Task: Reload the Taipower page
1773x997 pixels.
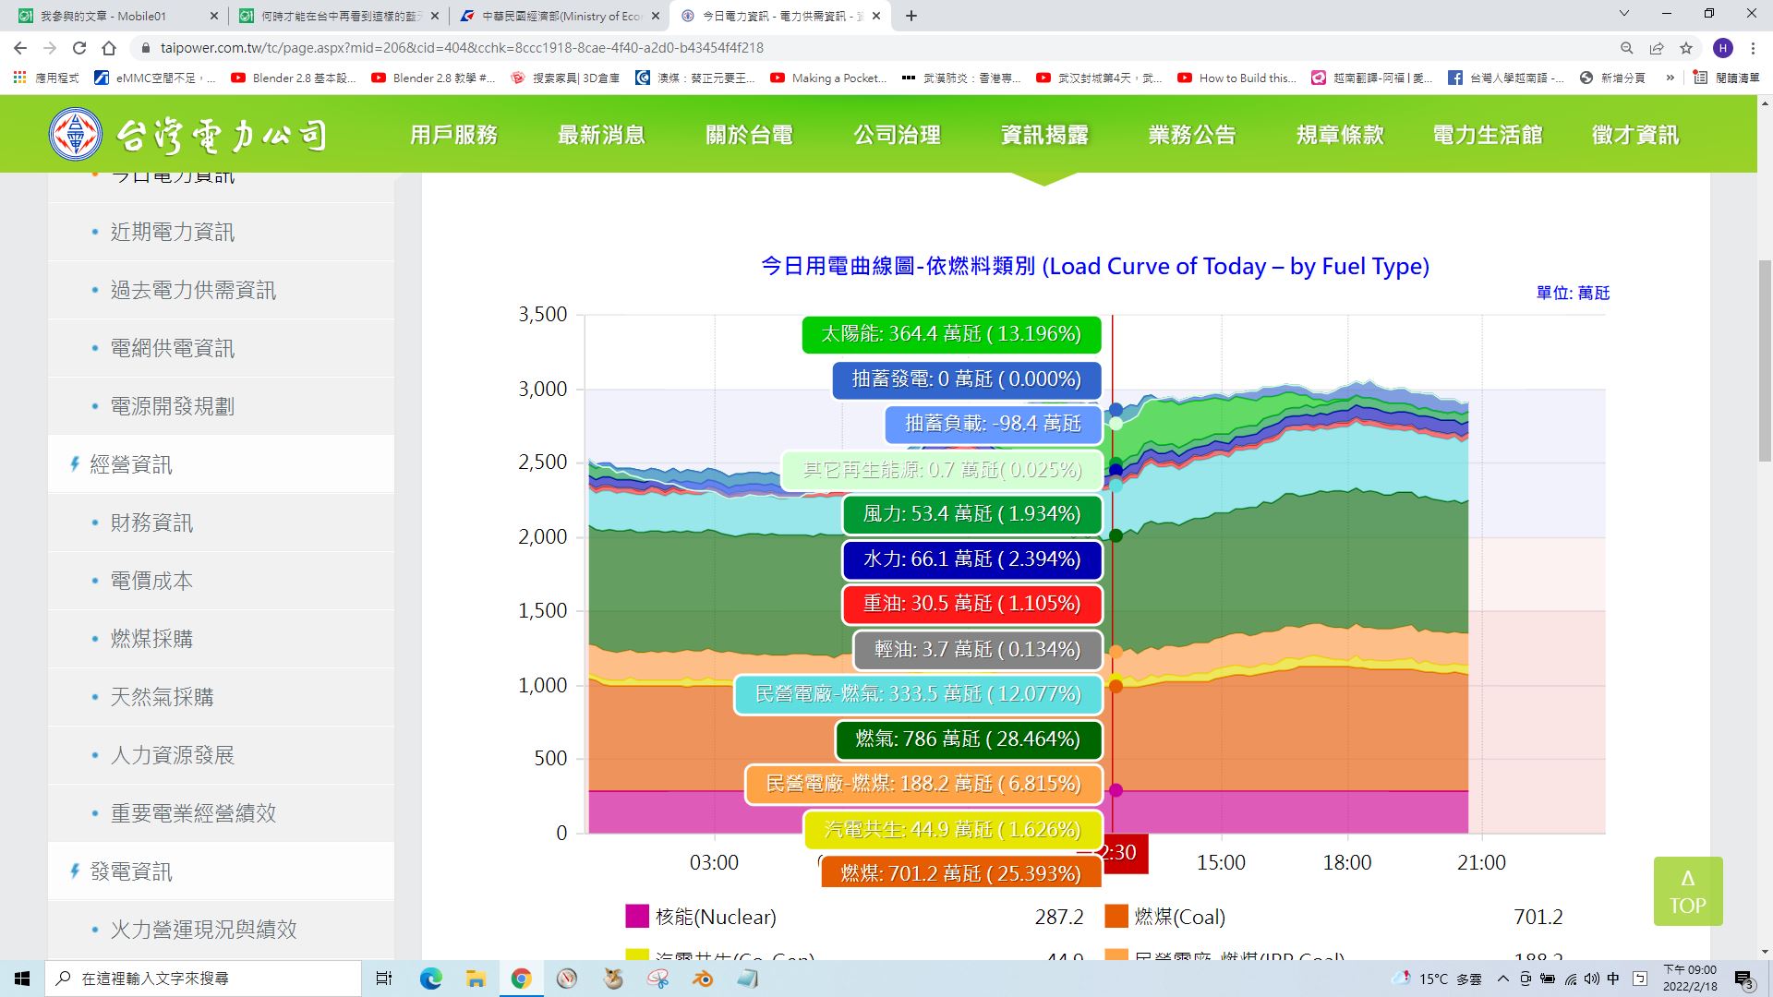Action: 79,48
